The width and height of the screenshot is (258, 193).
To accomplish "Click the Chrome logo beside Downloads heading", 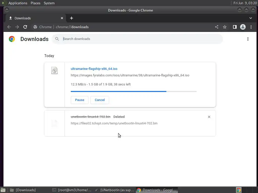I will click(x=12, y=39).
